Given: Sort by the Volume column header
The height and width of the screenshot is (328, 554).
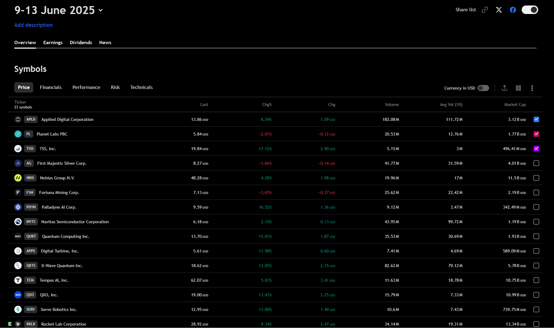Looking at the screenshot, I should (x=392, y=104).
